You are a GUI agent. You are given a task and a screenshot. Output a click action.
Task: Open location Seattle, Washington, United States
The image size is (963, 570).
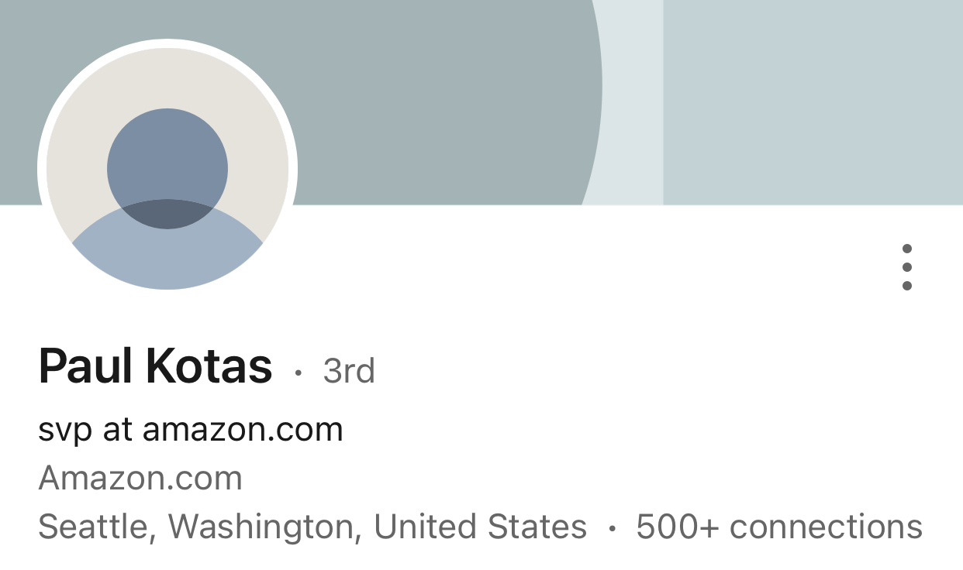click(312, 527)
